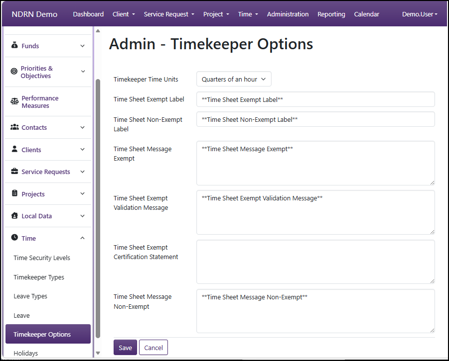The image size is (449, 361).
Task: Expand the Funds sidebar section chevron
Action: 82,46
